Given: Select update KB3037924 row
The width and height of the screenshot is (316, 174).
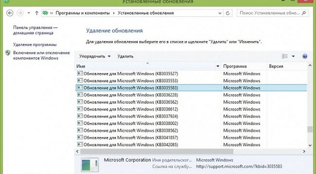Looking at the screenshot, I should click(191, 116).
